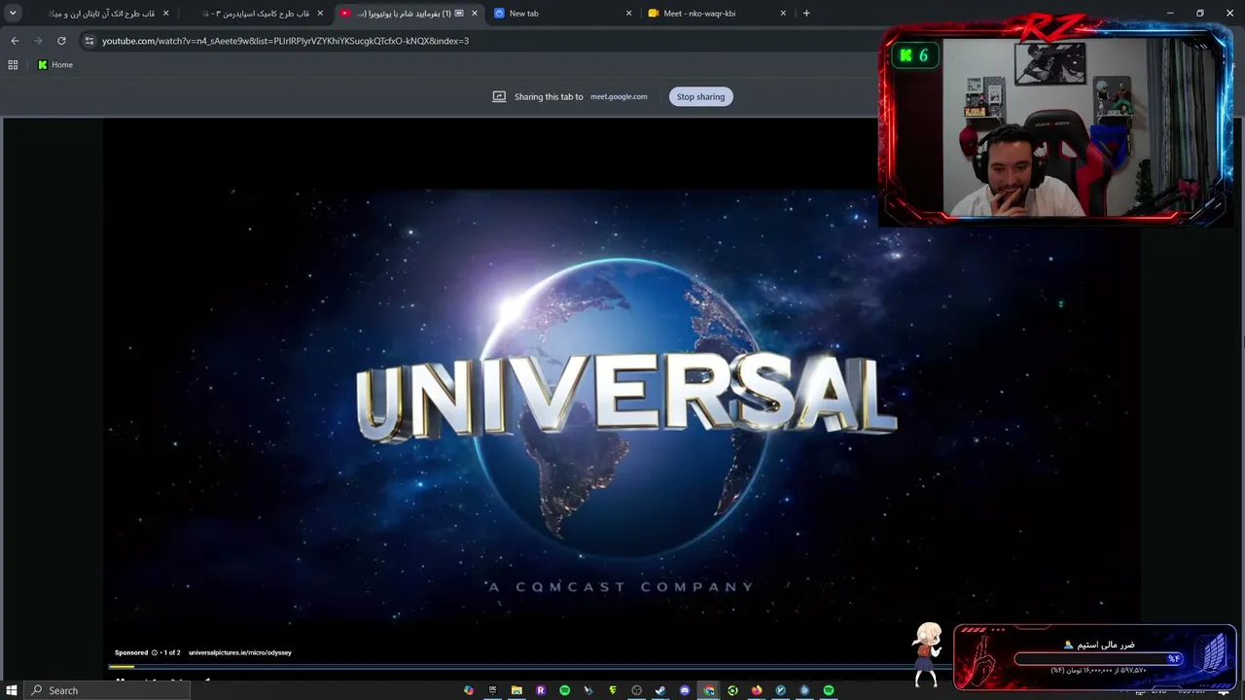
Task: Open the Epic Games taskbar icon
Action: coord(493,690)
